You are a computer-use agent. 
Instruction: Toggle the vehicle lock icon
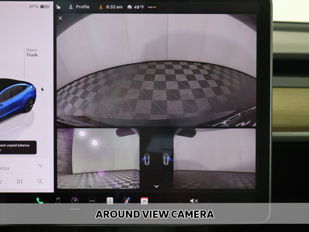(58, 7)
